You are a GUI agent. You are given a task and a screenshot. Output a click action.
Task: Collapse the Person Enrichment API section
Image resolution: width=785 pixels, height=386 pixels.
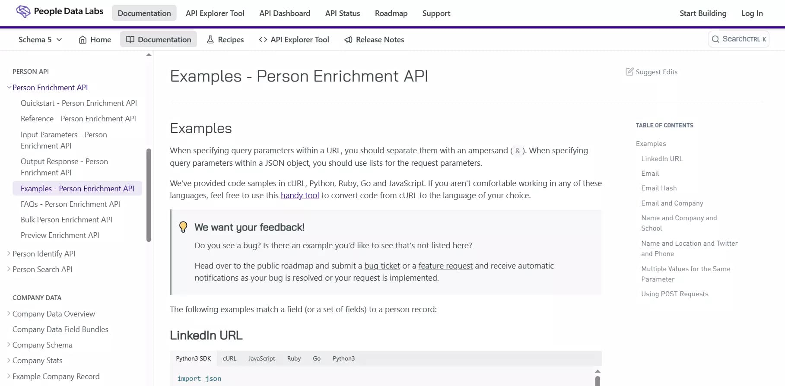coord(9,87)
